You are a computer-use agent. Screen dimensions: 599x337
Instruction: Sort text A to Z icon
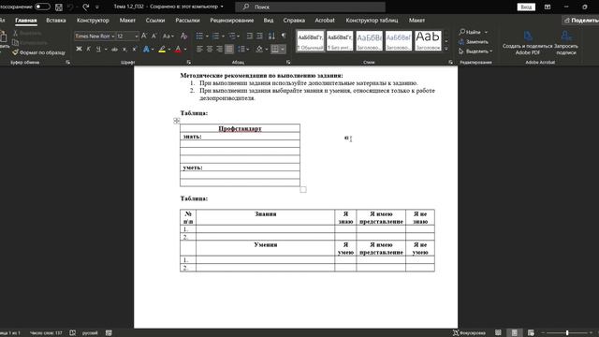(271, 36)
